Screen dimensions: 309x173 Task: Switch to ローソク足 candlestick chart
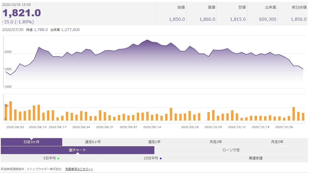(231, 150)
